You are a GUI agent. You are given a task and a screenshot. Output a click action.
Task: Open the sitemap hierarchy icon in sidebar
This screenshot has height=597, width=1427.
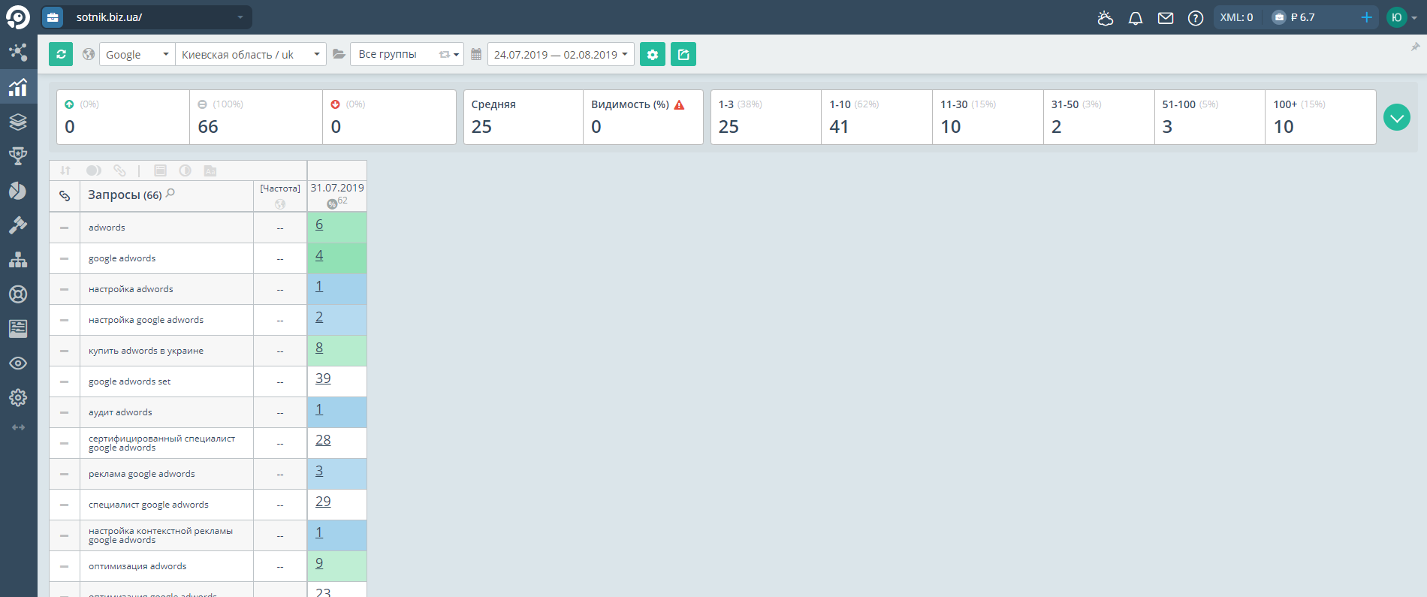(x=18, y=260)
